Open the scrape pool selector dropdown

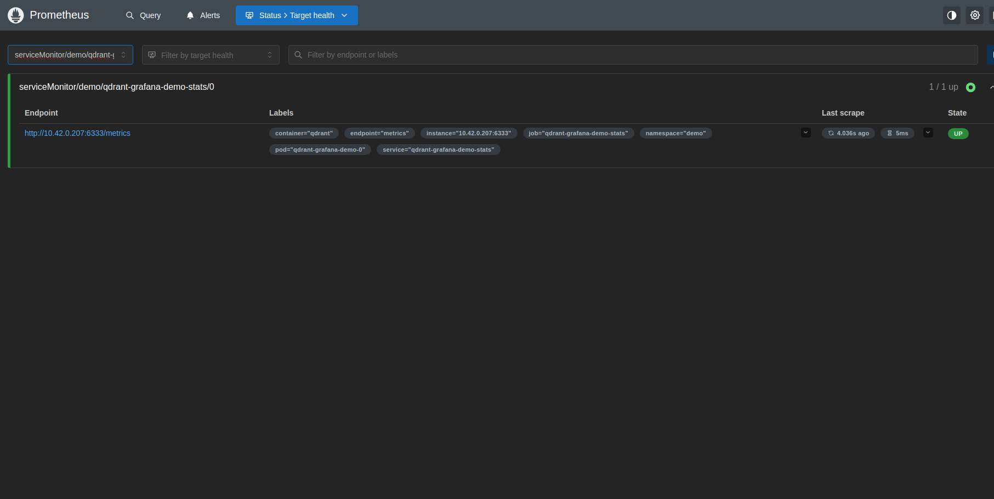[70, 55]
